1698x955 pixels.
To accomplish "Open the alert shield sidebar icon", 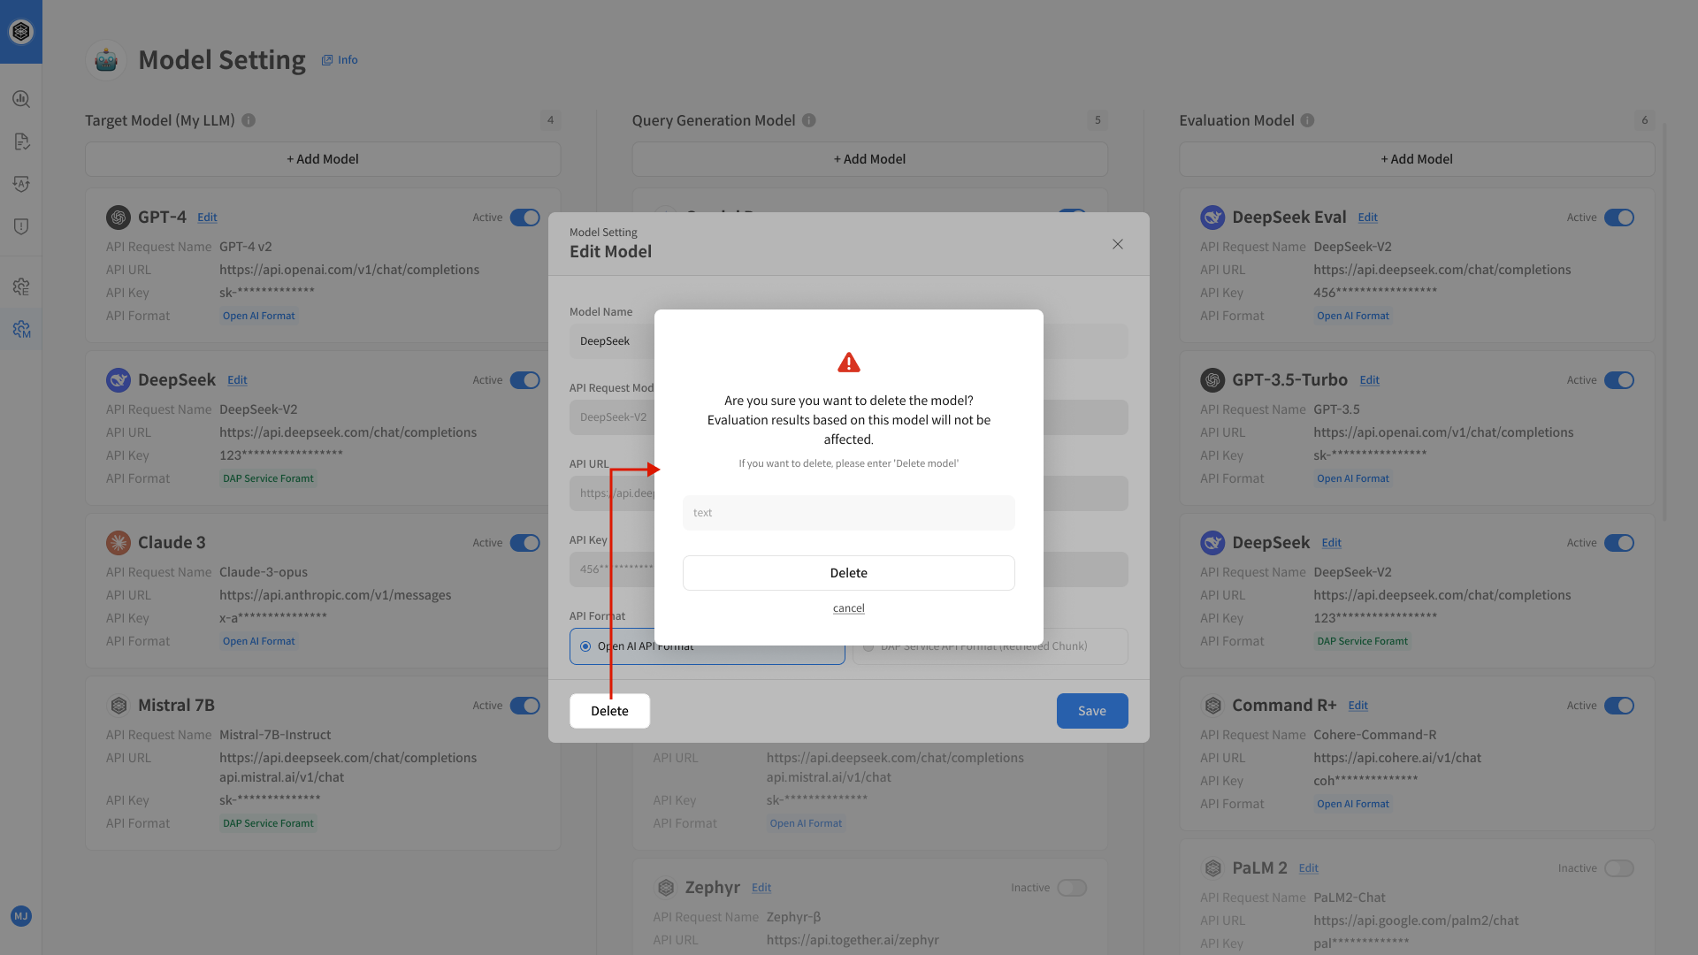I will point(21,226).
